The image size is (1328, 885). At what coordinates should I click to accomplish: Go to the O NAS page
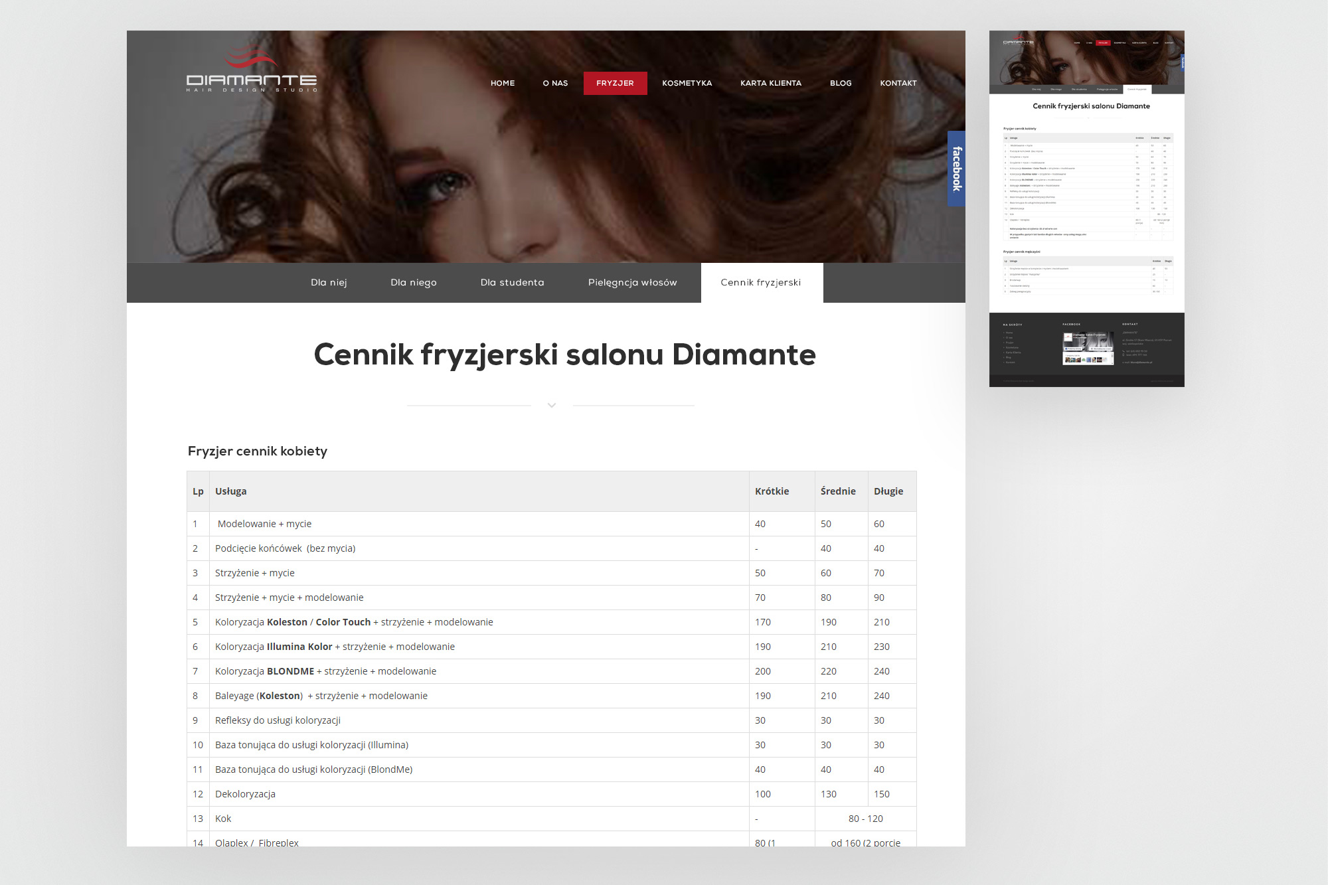pos(555,83)
